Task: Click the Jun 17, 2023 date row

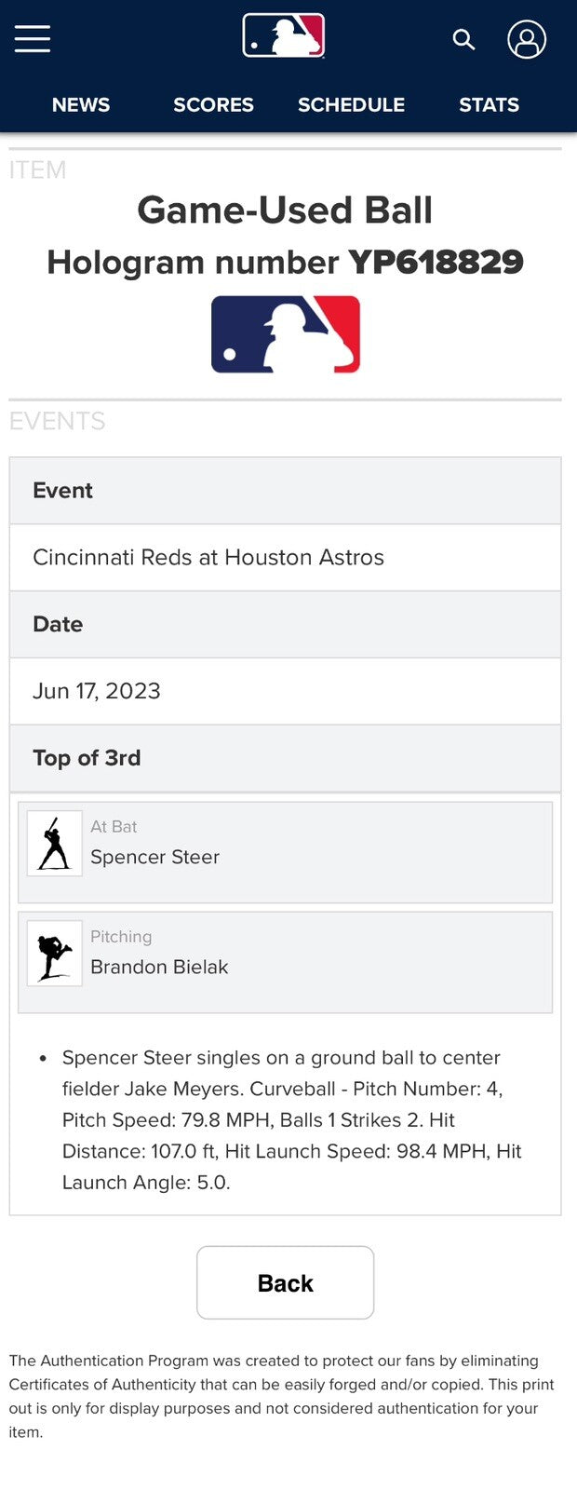Action: 286,691
